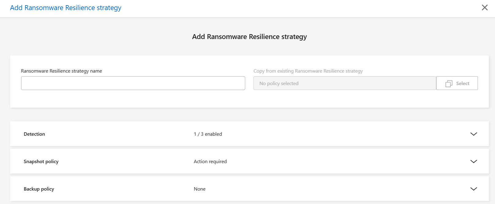Viewport: 495px width, 204px height.
Task: Expand the Snapshot policy chevron
Action: (x=474, y=161)
